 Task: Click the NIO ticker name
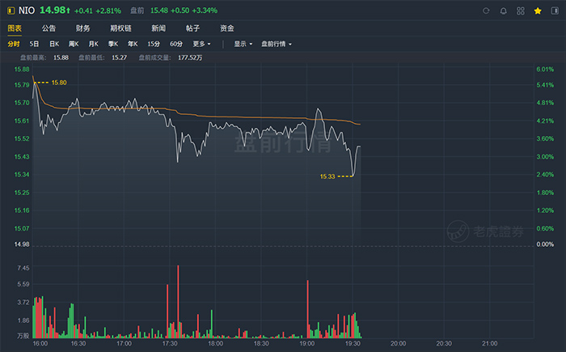click(x=27, y=11)
